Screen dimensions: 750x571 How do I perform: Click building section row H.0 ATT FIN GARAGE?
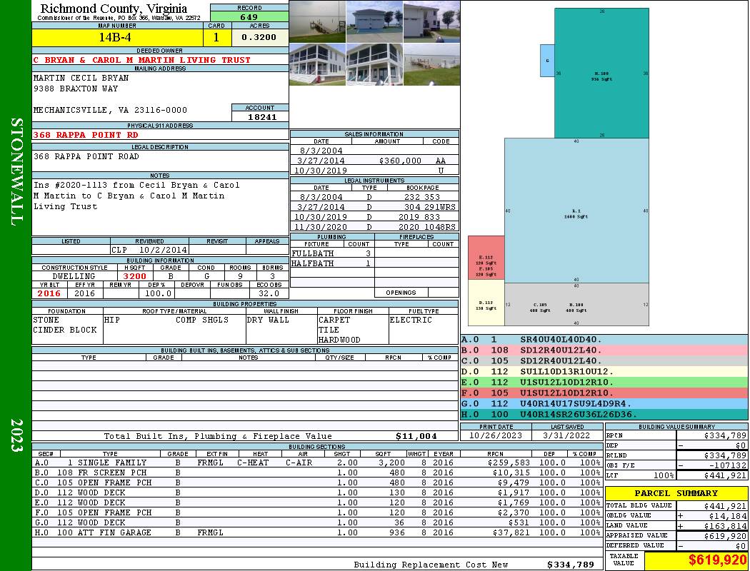(x=316, y=532)
